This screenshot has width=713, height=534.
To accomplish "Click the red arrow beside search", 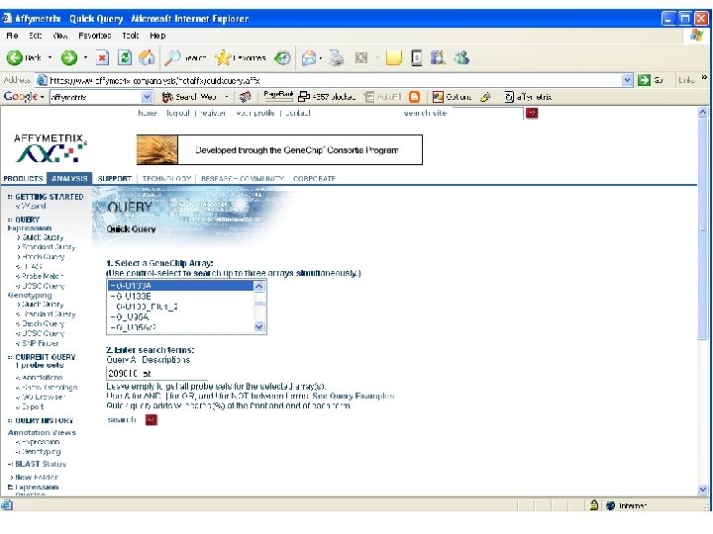I will click(x=151, y=420).
